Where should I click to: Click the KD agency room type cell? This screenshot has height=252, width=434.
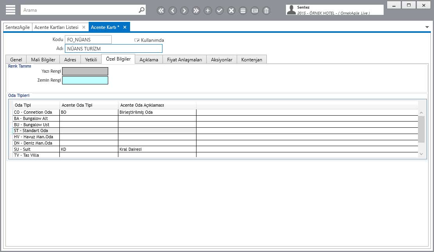(x=89, y=149)
